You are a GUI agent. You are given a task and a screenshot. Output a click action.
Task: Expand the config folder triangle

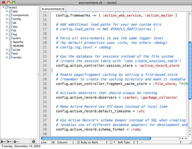[7, 19]
